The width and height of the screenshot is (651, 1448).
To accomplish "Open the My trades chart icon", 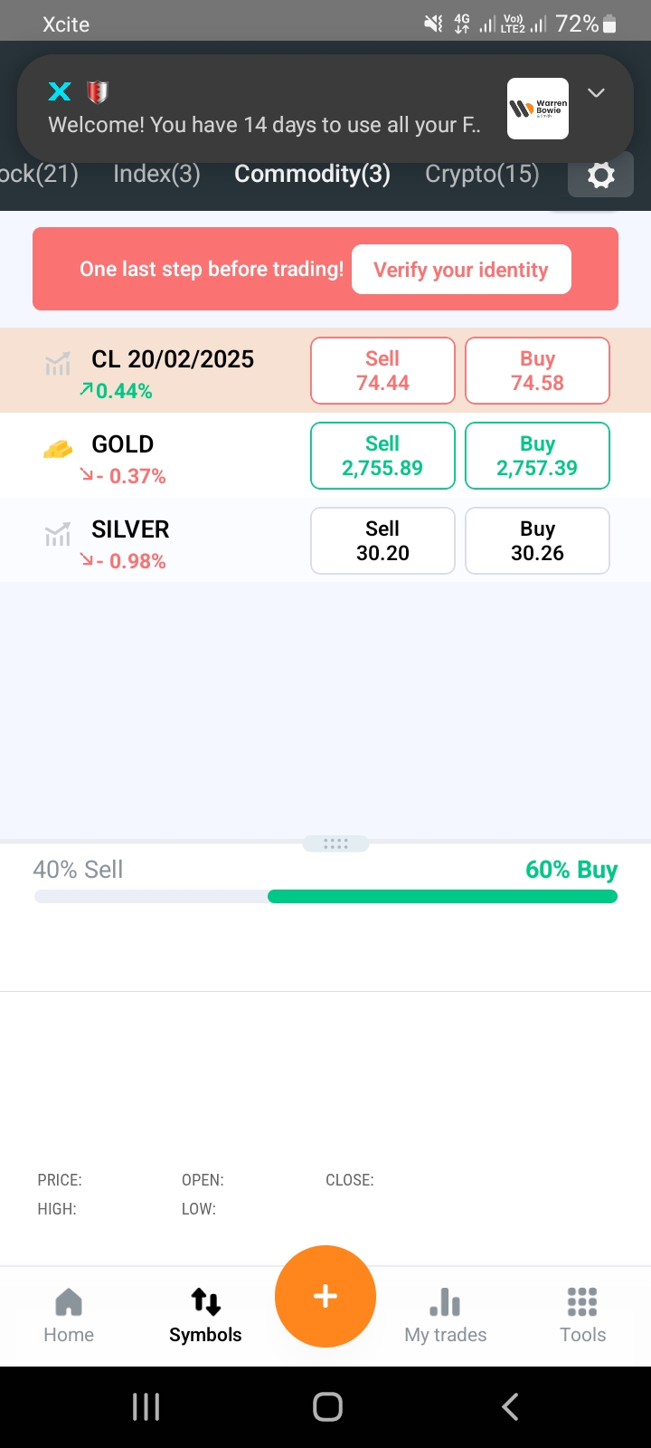I will pyautogui.click(x=445, y=1315).
